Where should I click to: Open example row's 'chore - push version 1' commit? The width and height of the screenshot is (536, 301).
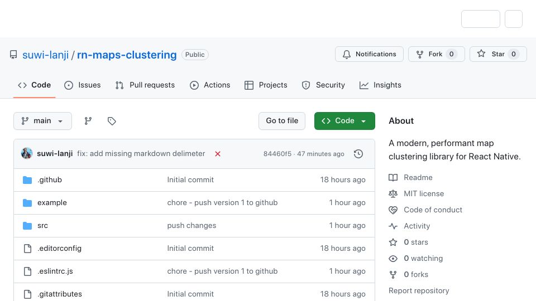pyautogui.click(x=222, y=203)
